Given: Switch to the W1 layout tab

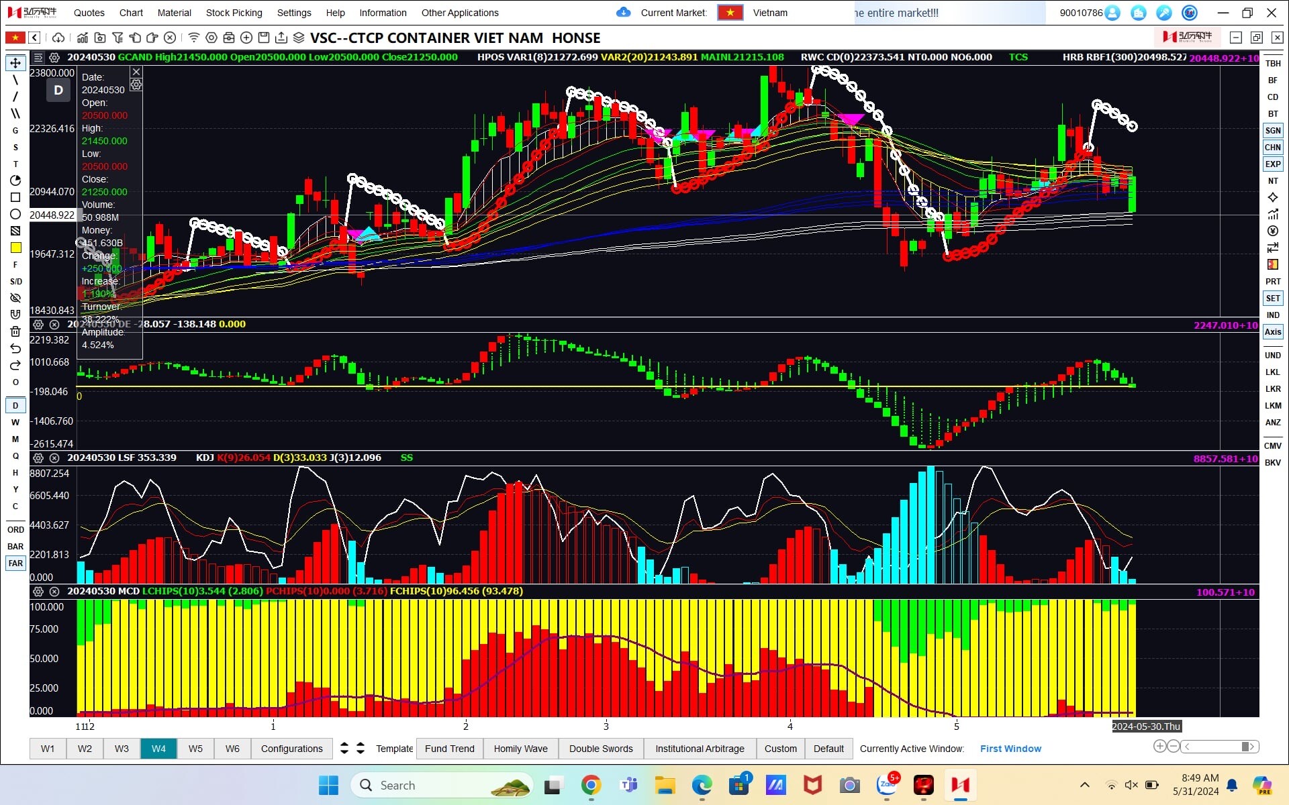Looking at the screenshot, I should 48,749.
